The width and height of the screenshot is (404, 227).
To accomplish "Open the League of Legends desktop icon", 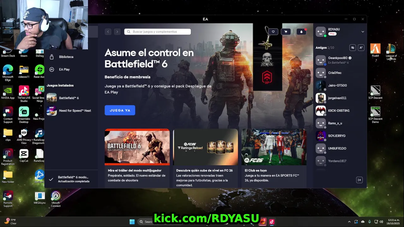I will coord(391,52).
